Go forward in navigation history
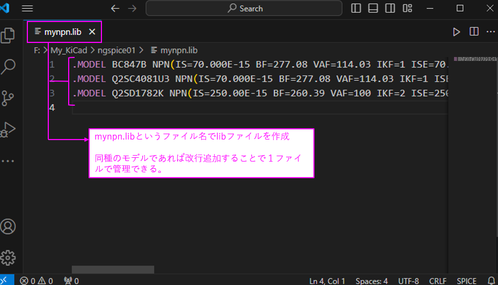498x285 pixels. 132,8
